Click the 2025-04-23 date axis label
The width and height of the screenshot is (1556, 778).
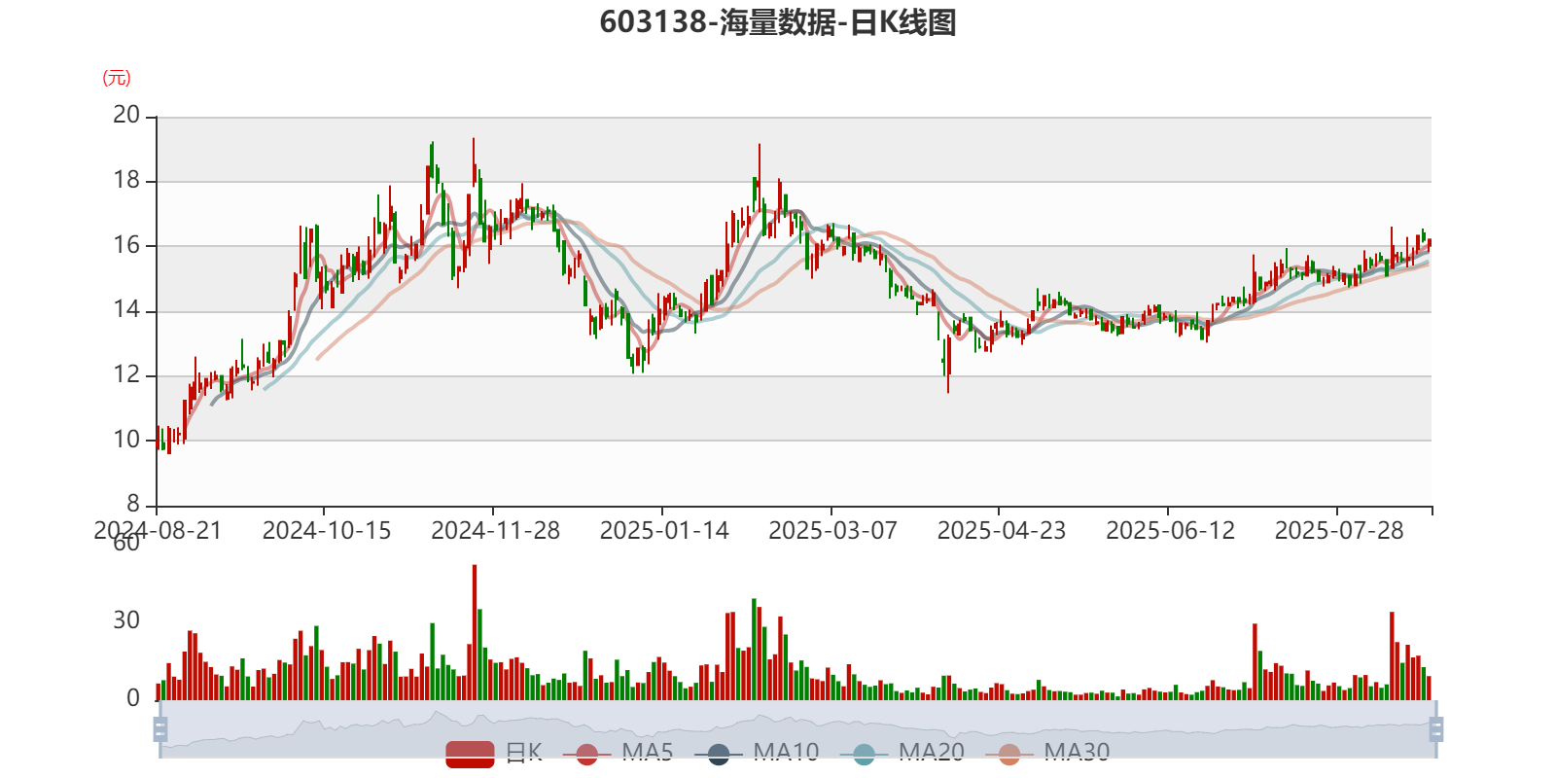tap(1002, 531)
